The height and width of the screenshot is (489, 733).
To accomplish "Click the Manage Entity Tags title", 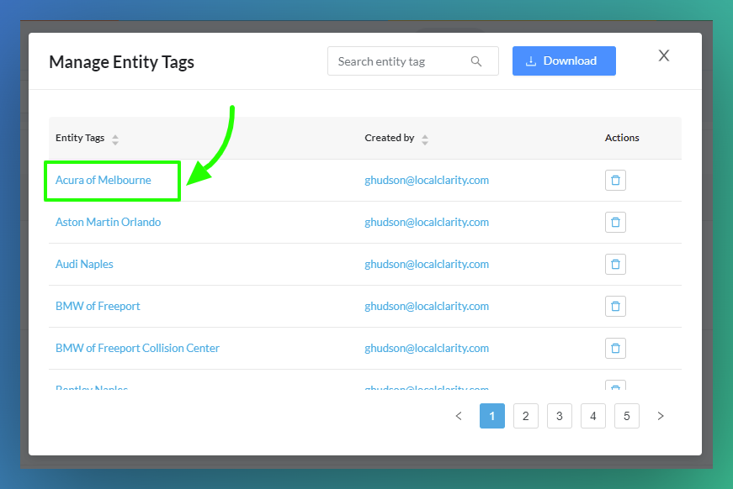I will tap(121, 62).
